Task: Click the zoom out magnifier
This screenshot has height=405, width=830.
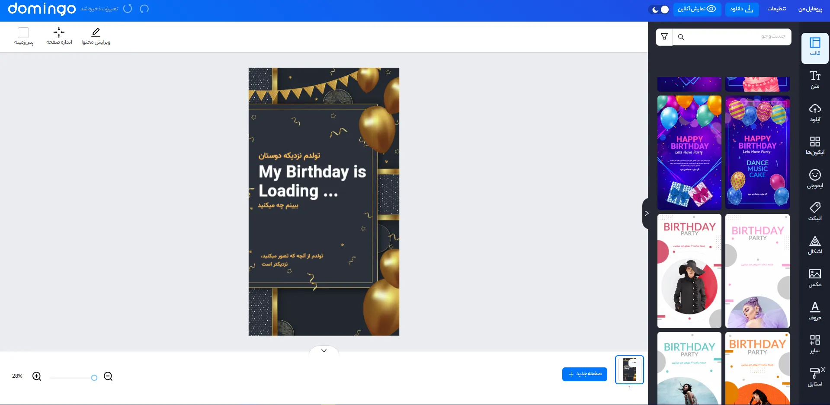Action: 108,376
